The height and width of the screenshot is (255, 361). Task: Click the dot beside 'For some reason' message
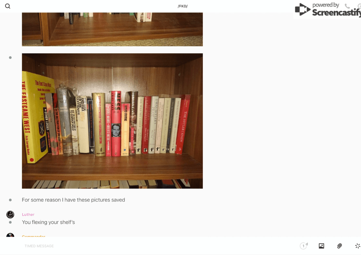10,200
